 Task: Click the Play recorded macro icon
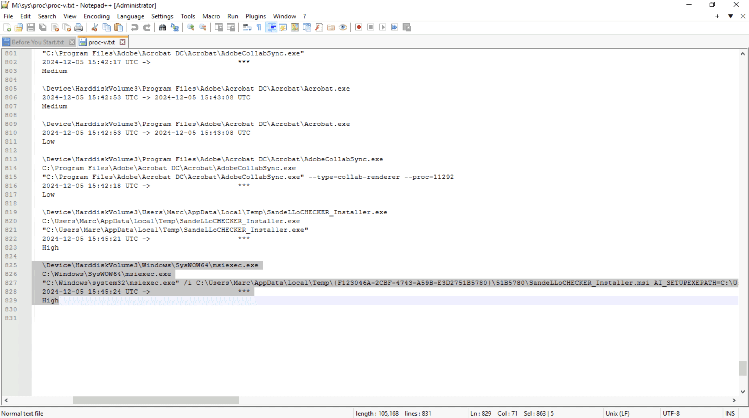(383, 27)
